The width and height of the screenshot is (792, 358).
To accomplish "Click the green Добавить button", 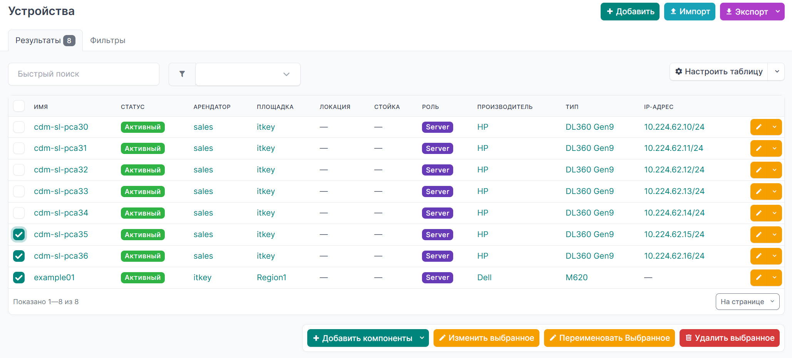I will (x=630, y=12).
